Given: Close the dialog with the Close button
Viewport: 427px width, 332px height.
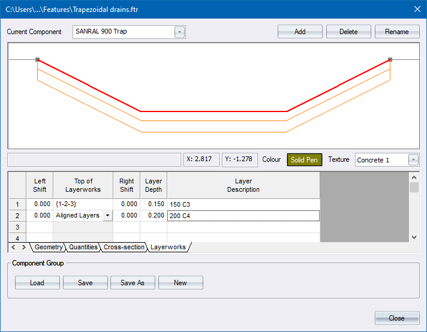Looking at the screenshot, I should (x=396, y=318).
